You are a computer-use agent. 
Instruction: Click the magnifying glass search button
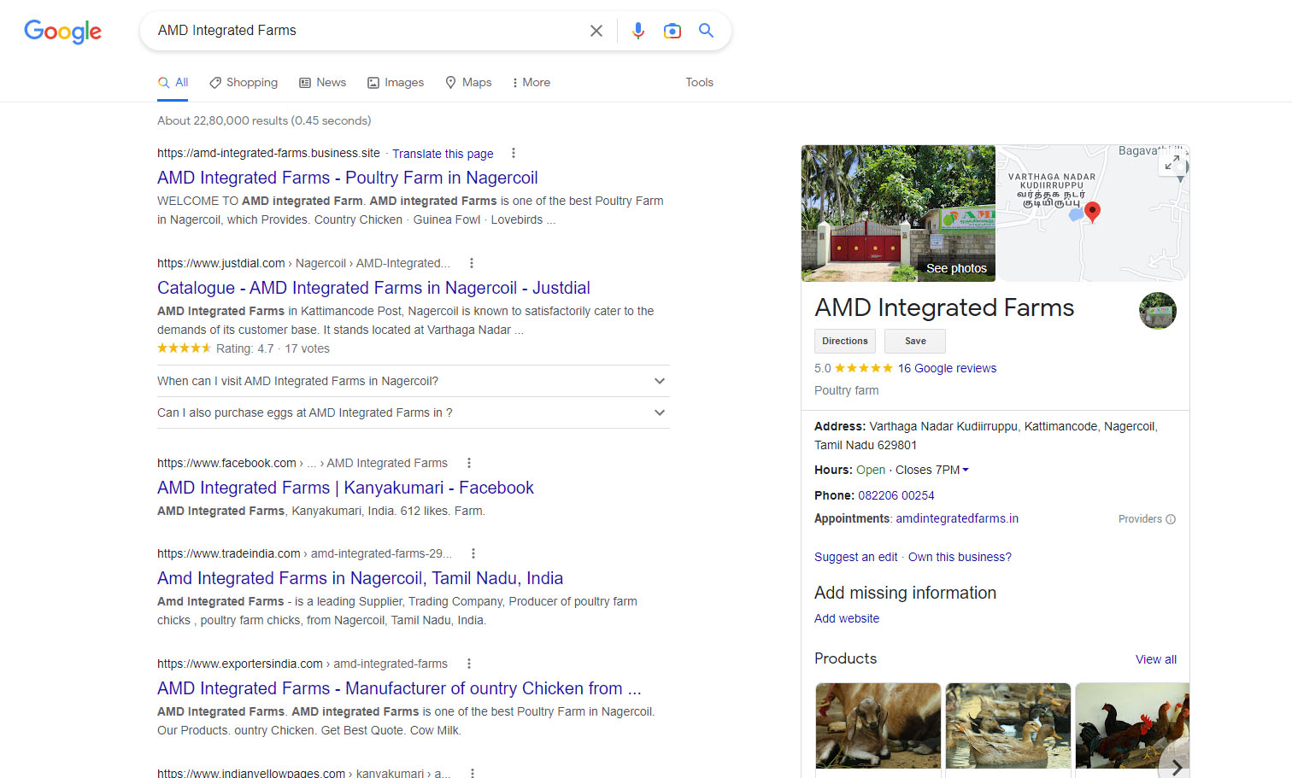[x=706, y=31]
